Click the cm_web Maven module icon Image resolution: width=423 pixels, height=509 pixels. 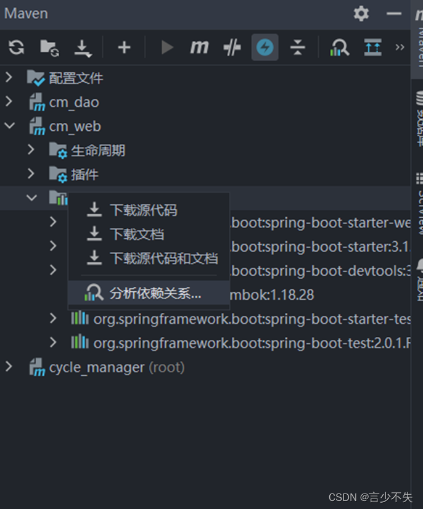coord(37,126)
